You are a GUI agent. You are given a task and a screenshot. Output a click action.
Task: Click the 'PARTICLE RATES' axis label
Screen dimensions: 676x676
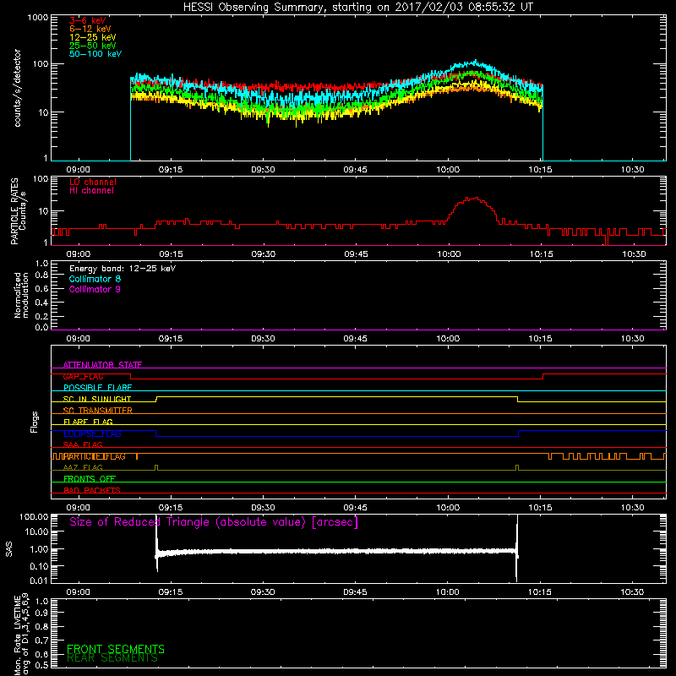coord(14,211)
